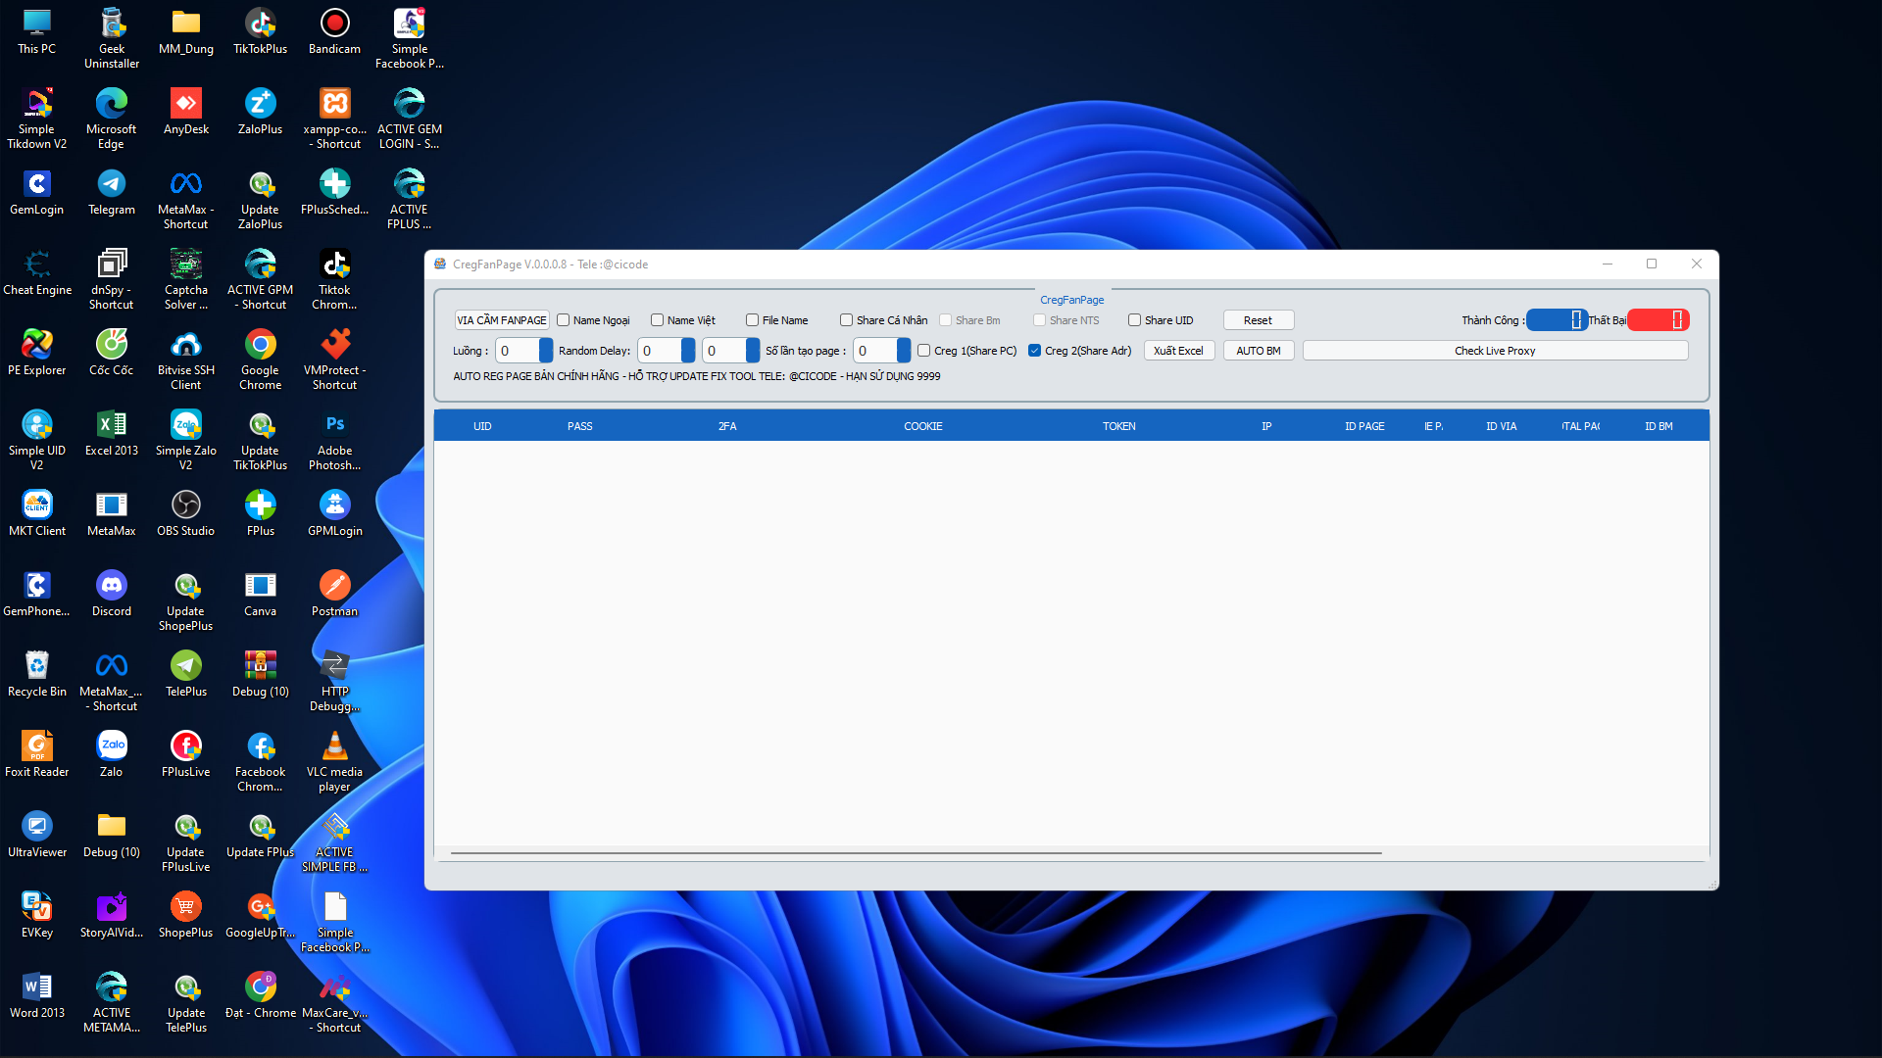Open the Cheat Engine desktop icon
Screen dimensions: 1882x1058
click(36, 272)
